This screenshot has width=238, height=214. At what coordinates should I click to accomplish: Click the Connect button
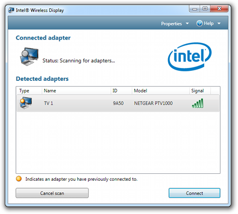coord(195,193)
